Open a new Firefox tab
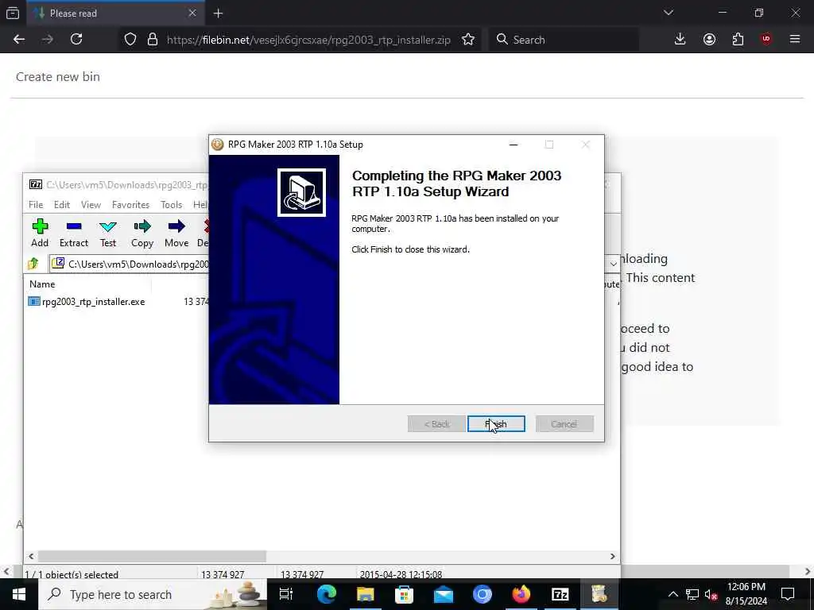Image resolution: width=814 pixels, height=610 pixels. [x=218, y=14]
